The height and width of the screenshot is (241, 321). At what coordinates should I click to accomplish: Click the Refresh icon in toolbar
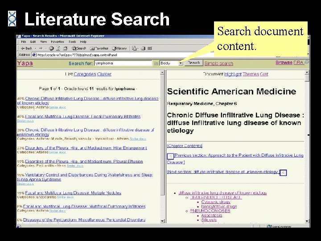point(58,48)
